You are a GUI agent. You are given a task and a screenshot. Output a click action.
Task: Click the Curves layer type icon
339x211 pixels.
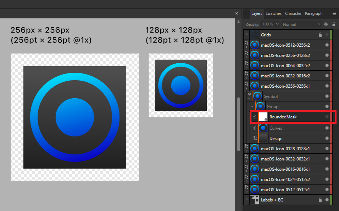pos(254,128)
